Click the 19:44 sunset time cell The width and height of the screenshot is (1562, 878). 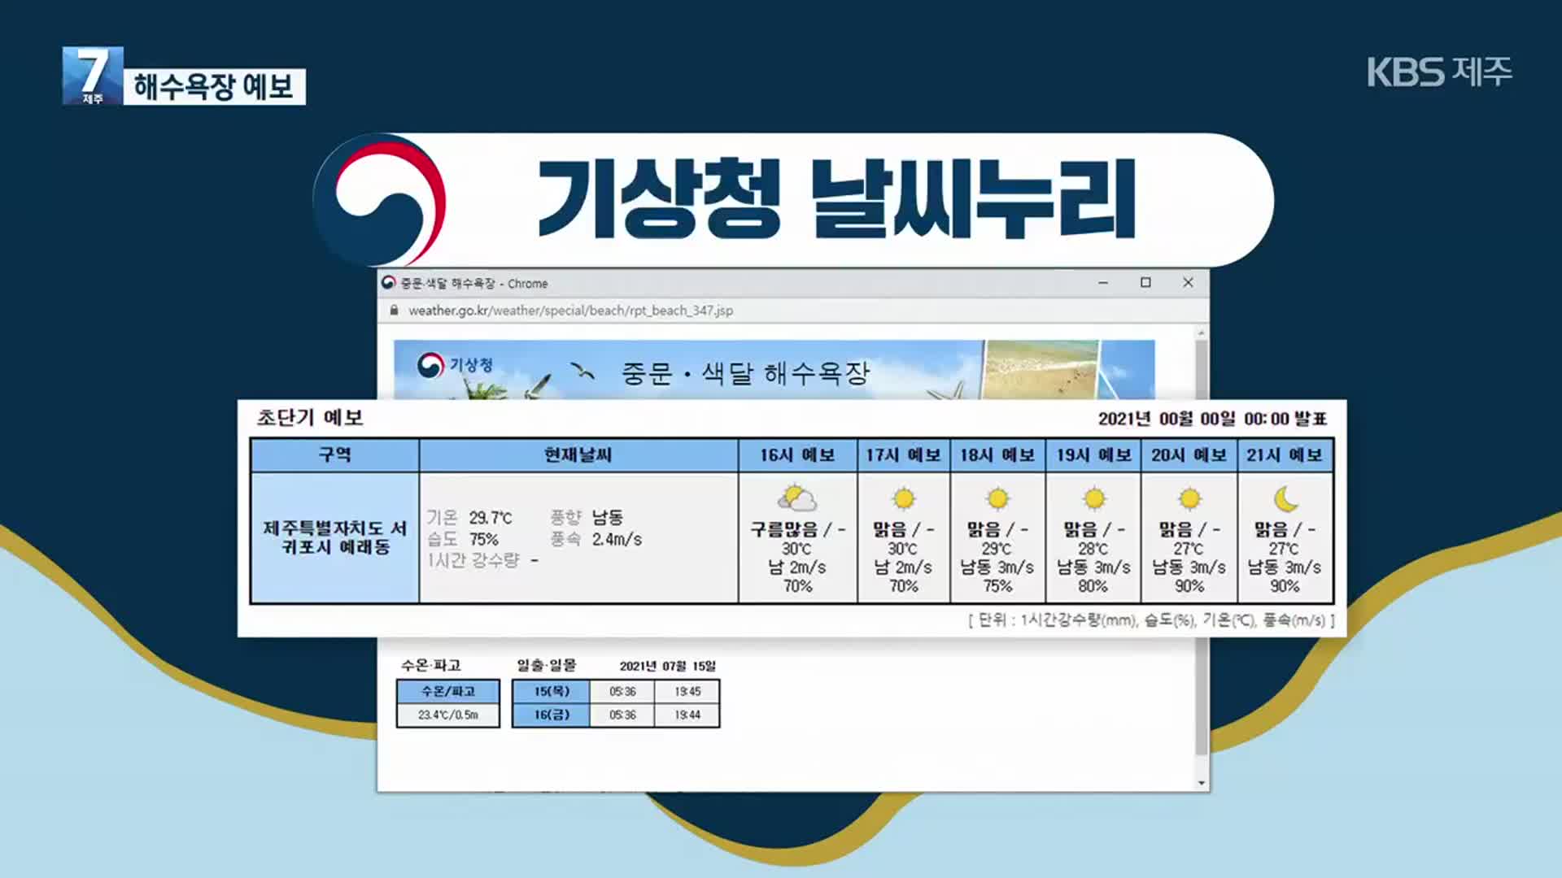coord(687,715)
